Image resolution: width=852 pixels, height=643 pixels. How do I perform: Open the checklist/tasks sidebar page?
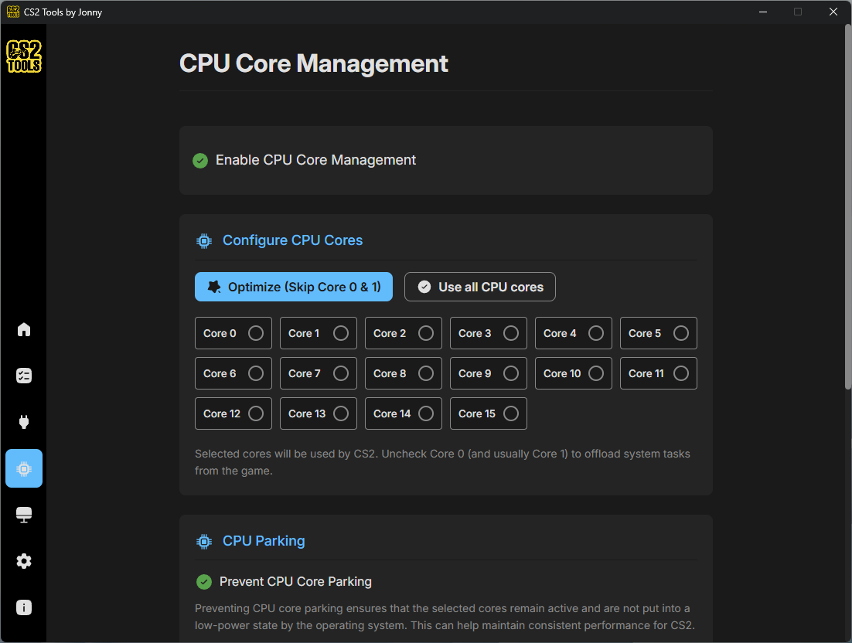(x=23, y=376)
